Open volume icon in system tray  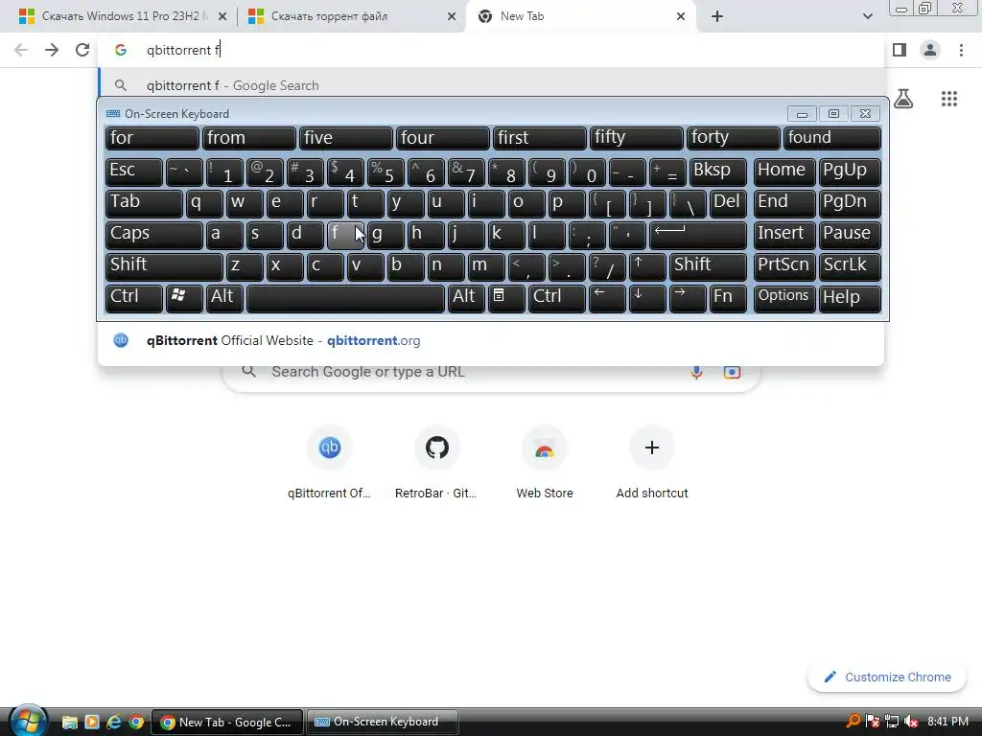pyautogui.click(x=911, y=722)
